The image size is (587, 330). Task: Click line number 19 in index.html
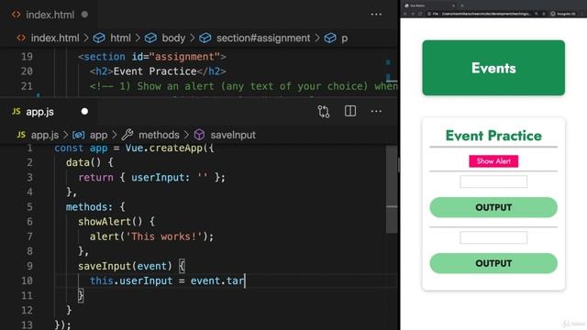pyautogui.click(x=27, y=57)
